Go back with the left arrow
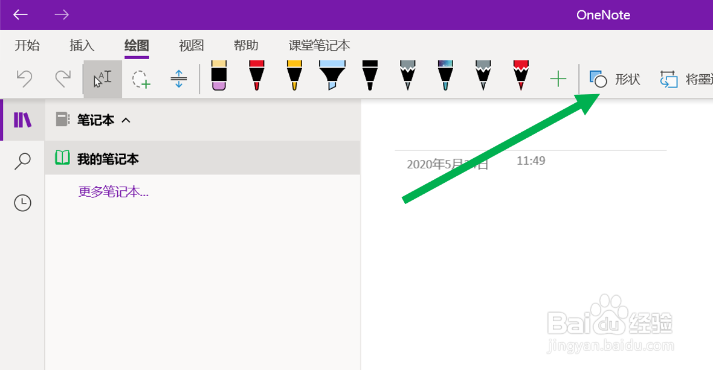The height and width of the screenshot is (370, 713). point(21,14)
